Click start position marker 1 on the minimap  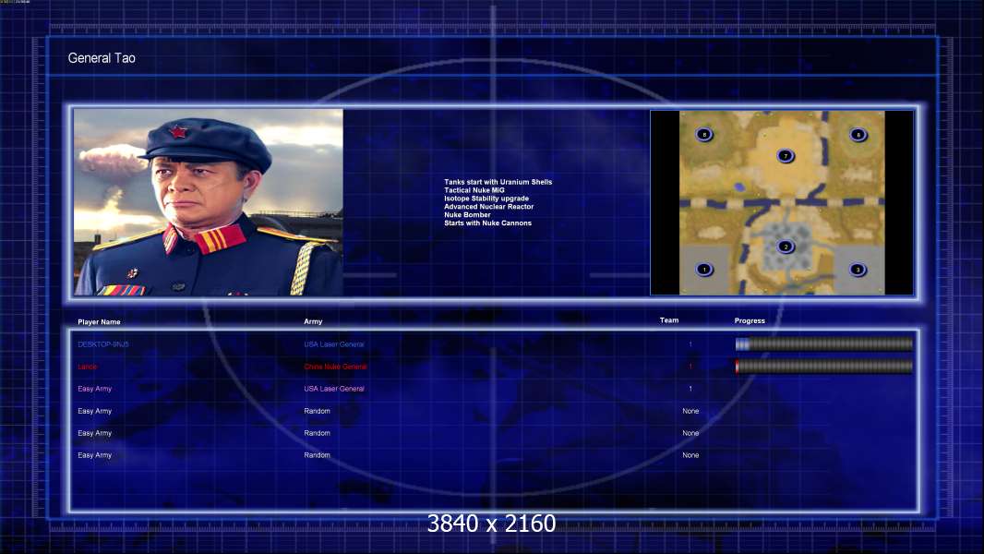point(704,270)
